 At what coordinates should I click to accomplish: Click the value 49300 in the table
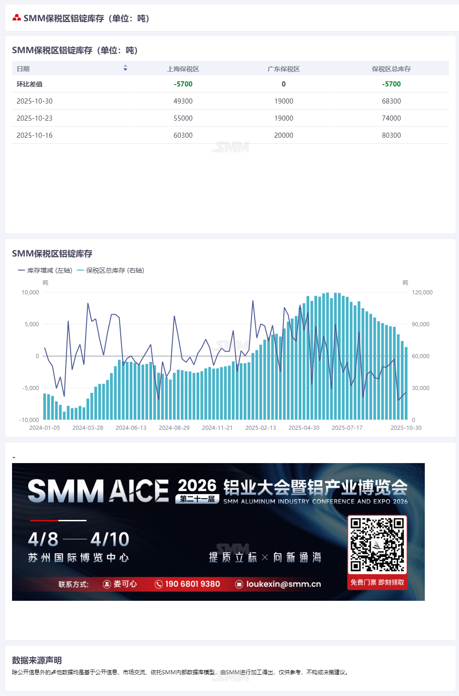[183, 101]
